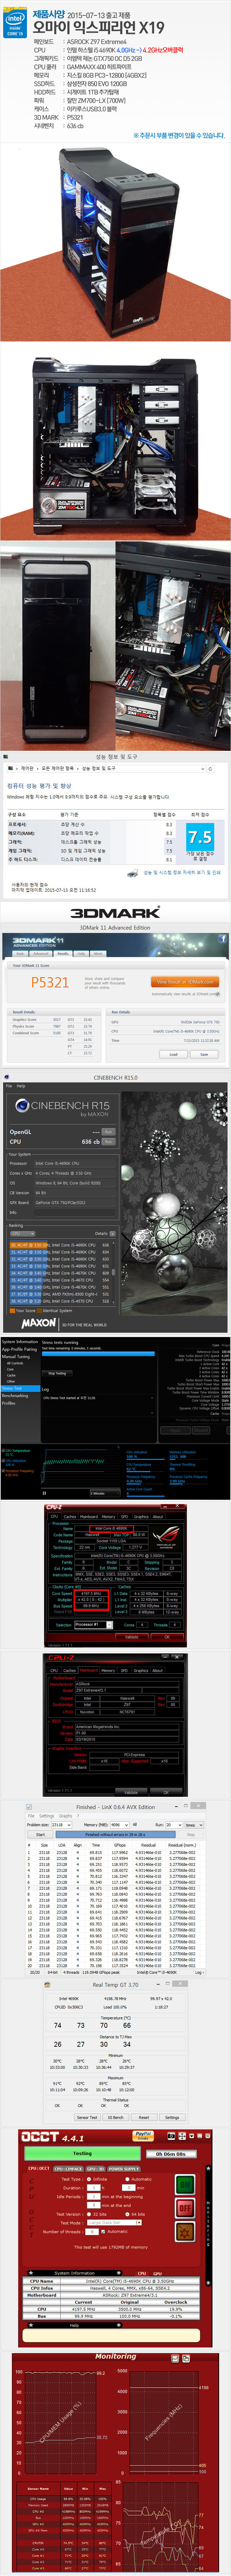Select the 64 bits test version in OCCT
This screenshot has height=2576, width=231.
[x=127, y=2214]
